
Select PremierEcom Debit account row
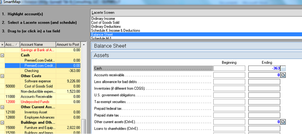[40, 60]
